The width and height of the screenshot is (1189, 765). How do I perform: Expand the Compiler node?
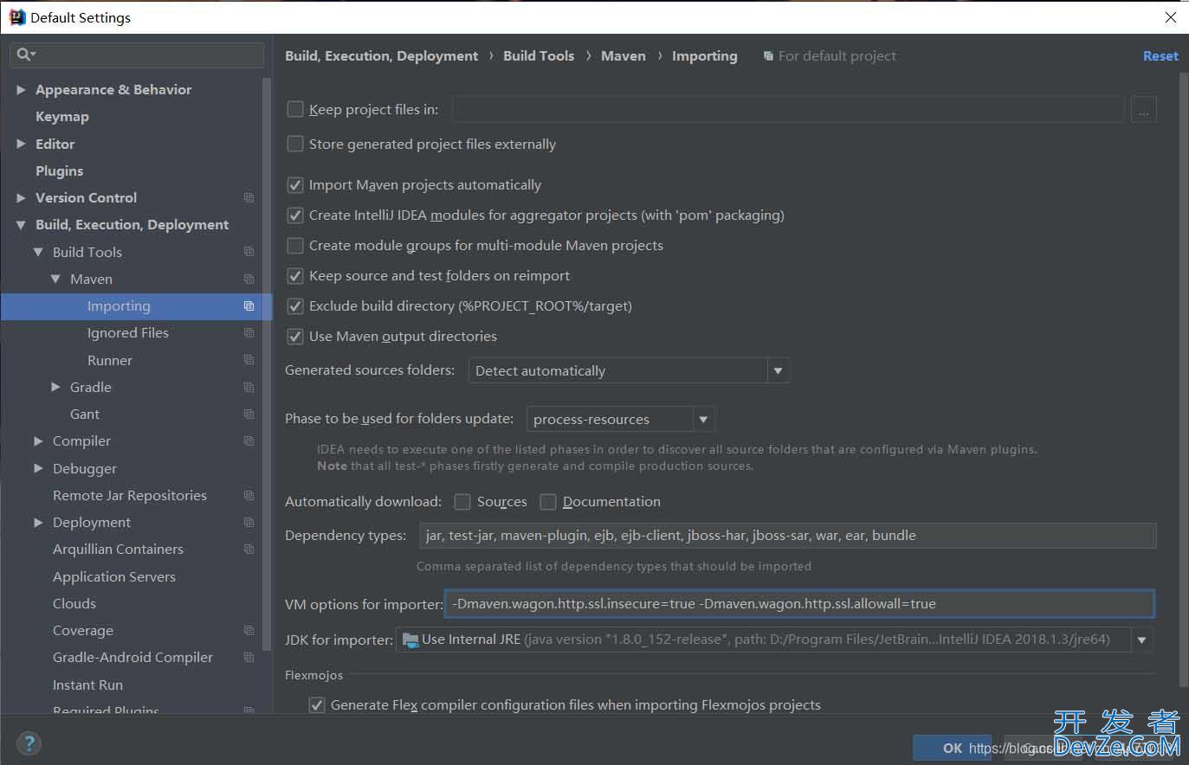pos(38,441)
